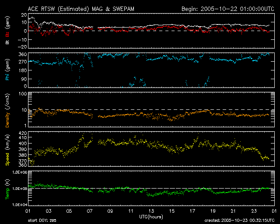The height and width of the screenshot is (224, 280).
Task: Click the "420" tick of the Speed panel
Action: click(23, 133)
